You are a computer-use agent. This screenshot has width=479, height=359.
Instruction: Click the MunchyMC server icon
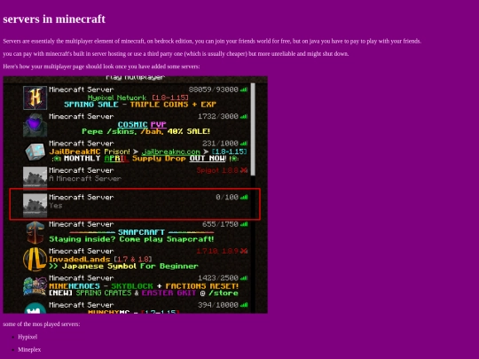click(x=35, y=308)
